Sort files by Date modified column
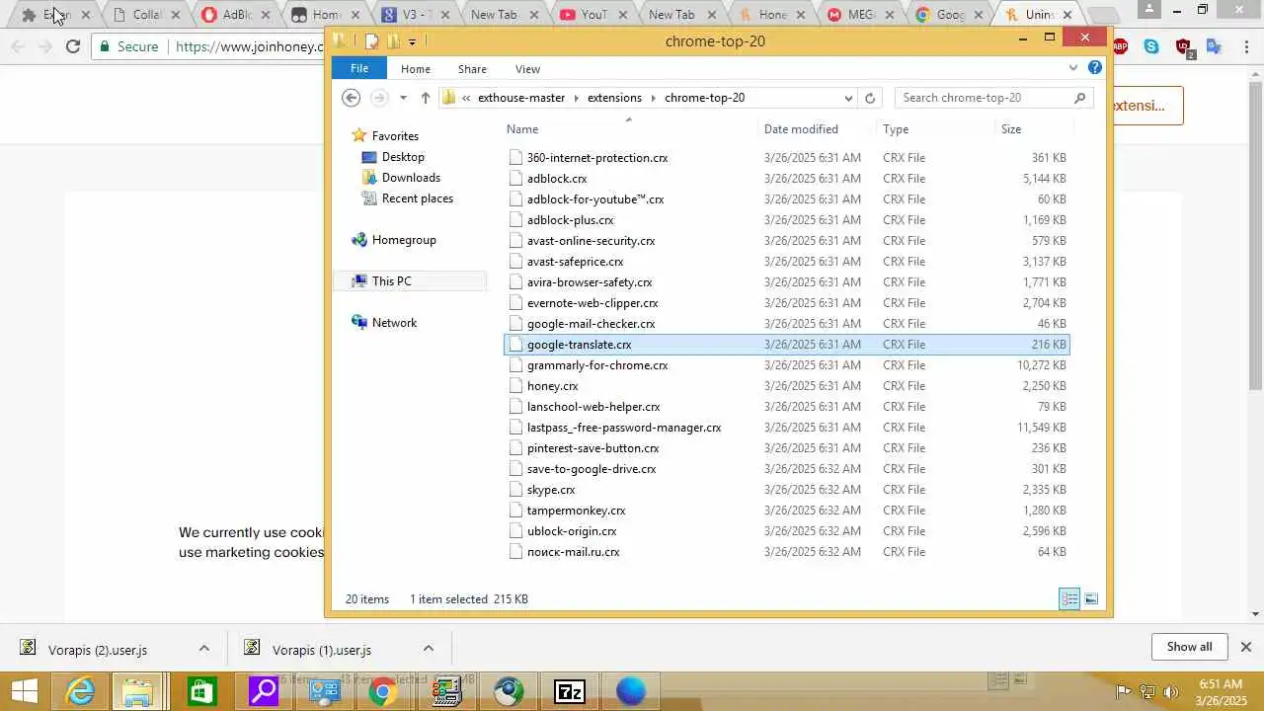This screenshot has width=1264, height=711. 801,129
